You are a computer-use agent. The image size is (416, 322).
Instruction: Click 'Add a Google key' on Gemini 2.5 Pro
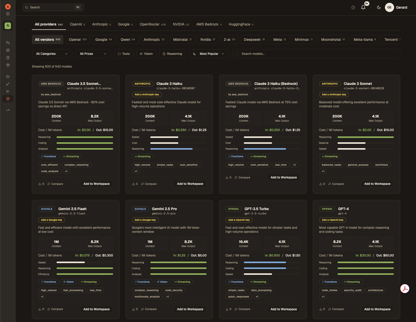pyautogui.click(x=145, y=220)
